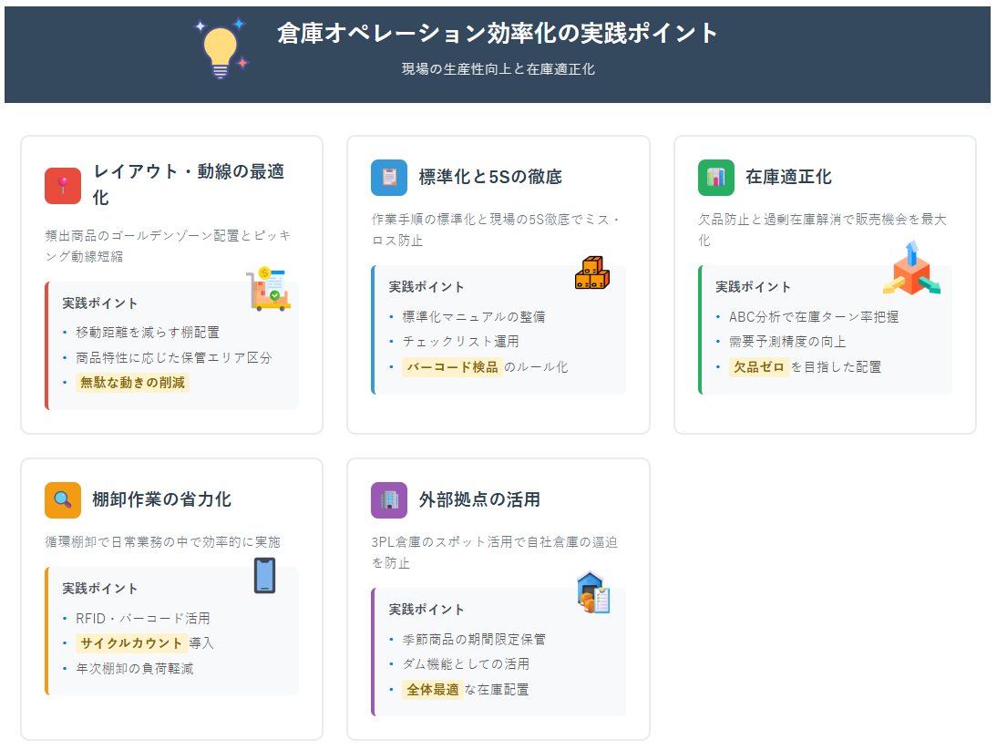This screenshot has width=997, height=750.
Task: Click the red pin icon beside レイアウト・動線の最適化
Action: coord(63,186)
